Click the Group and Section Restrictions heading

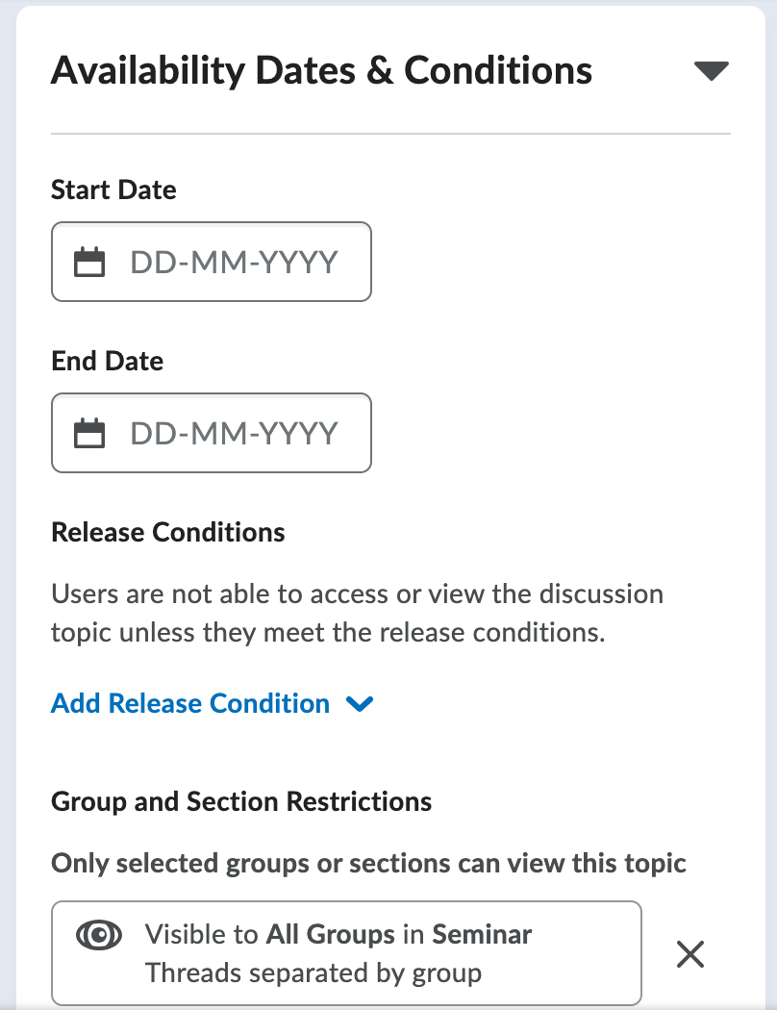241,801
